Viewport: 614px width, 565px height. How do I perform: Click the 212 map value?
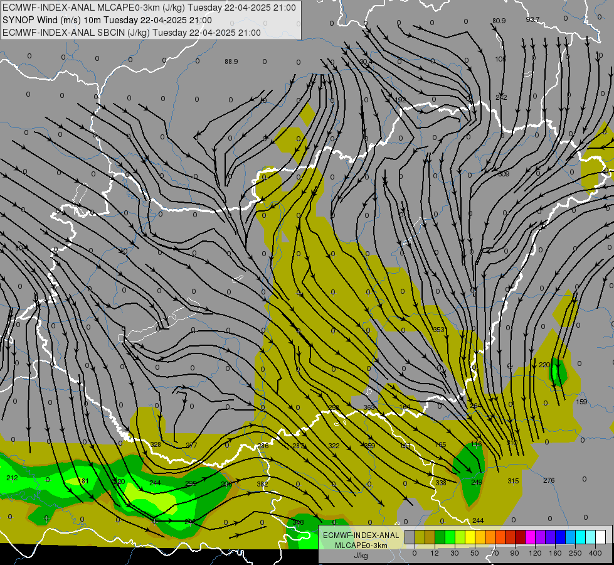tap(12, 478)
